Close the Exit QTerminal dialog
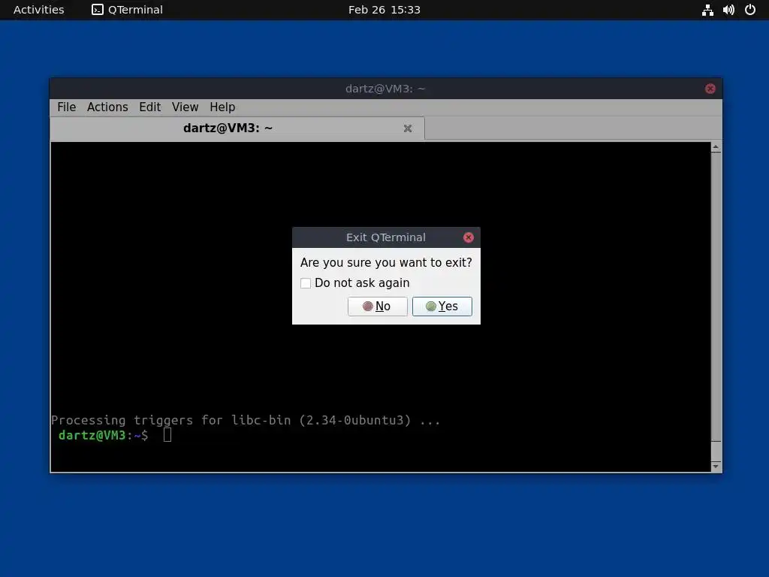769x577 pixels. tap(469, 237)
